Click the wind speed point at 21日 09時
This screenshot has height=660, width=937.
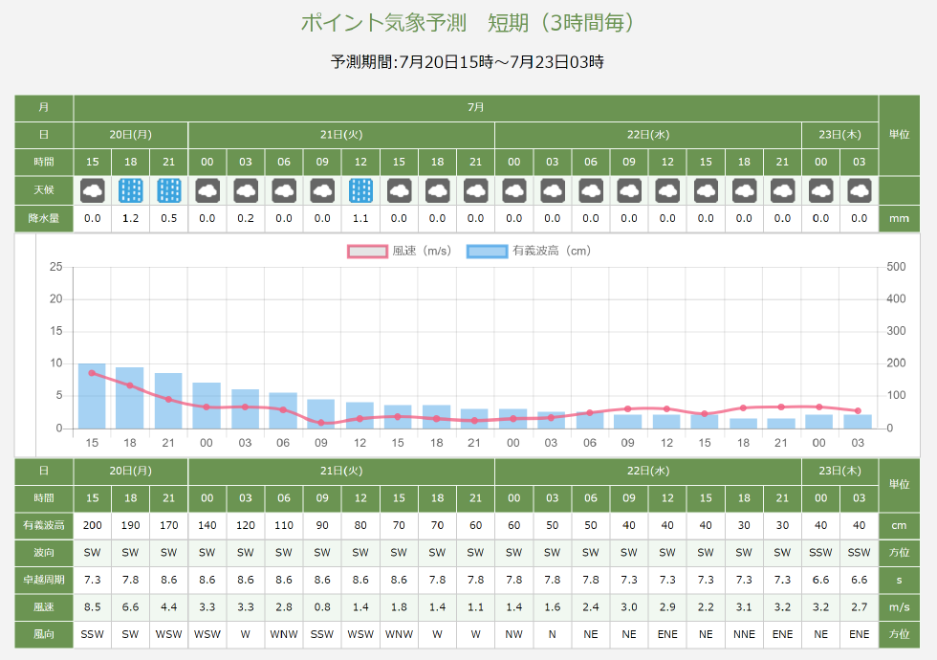321,423
